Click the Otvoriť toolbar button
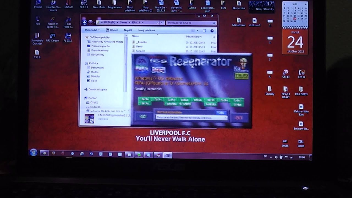This screenshot has height=198, width=352. point(112,30)
